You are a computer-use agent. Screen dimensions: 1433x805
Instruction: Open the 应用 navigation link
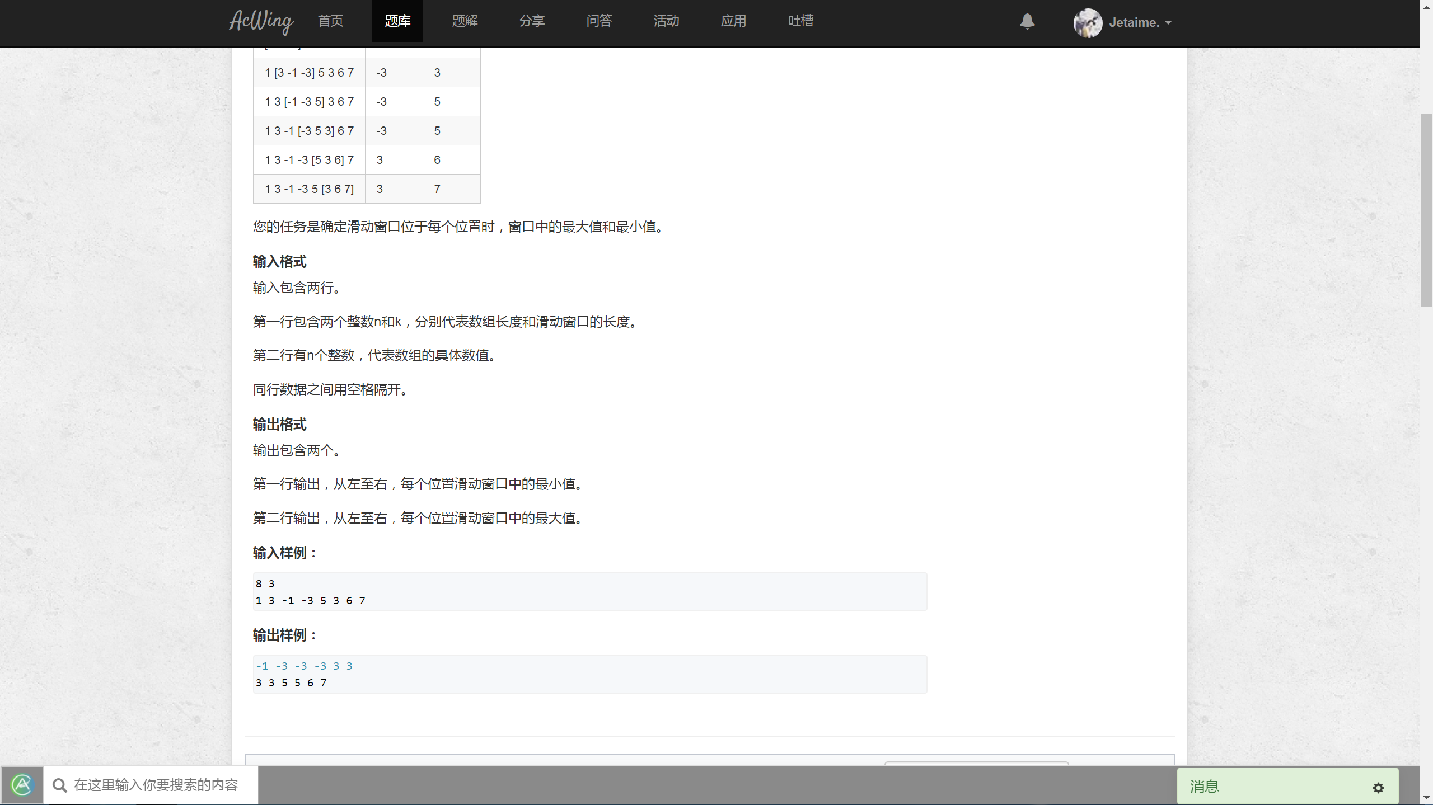733,21
